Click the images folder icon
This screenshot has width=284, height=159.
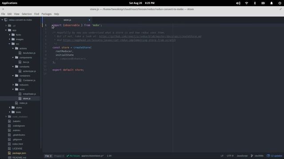[x=13, y=39]
